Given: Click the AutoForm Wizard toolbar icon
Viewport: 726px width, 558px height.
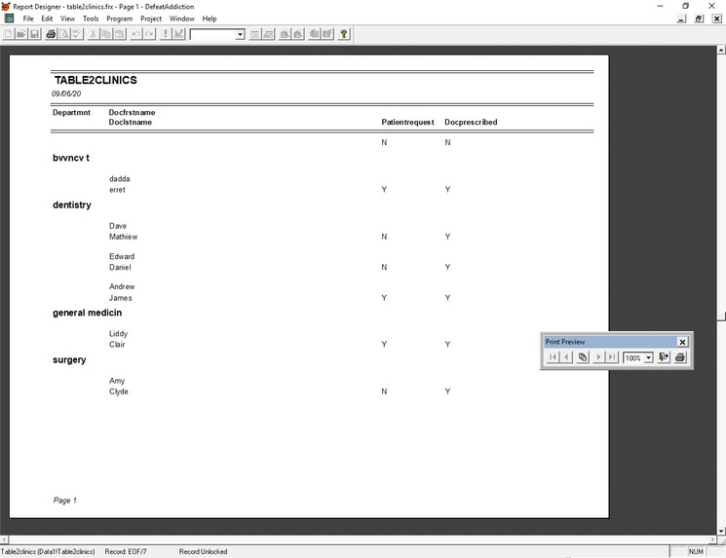Looking at the screenshot, I should 314,34.
